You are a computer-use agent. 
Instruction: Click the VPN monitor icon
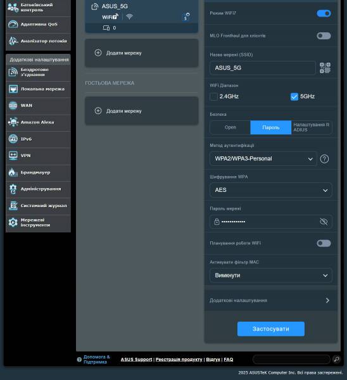pos(13,155)
